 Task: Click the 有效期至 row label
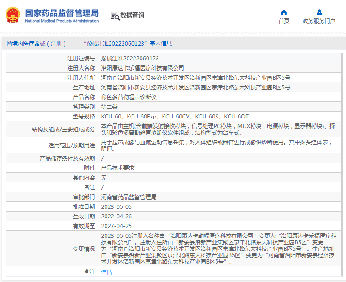tap(84, 226)
